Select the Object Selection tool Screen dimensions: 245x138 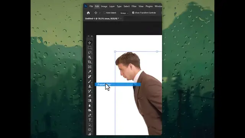pos(90,57)
